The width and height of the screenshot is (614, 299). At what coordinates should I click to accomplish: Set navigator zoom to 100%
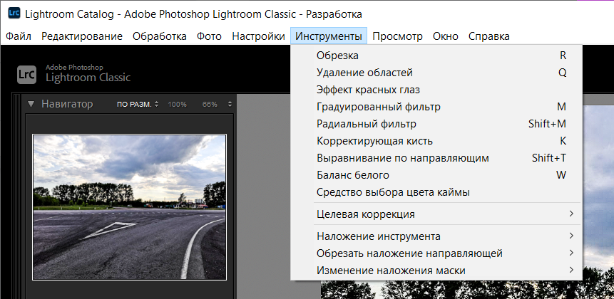(177, 105)
